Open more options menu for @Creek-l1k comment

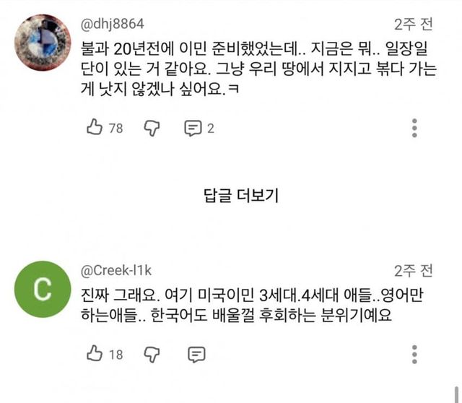point(415,353)
